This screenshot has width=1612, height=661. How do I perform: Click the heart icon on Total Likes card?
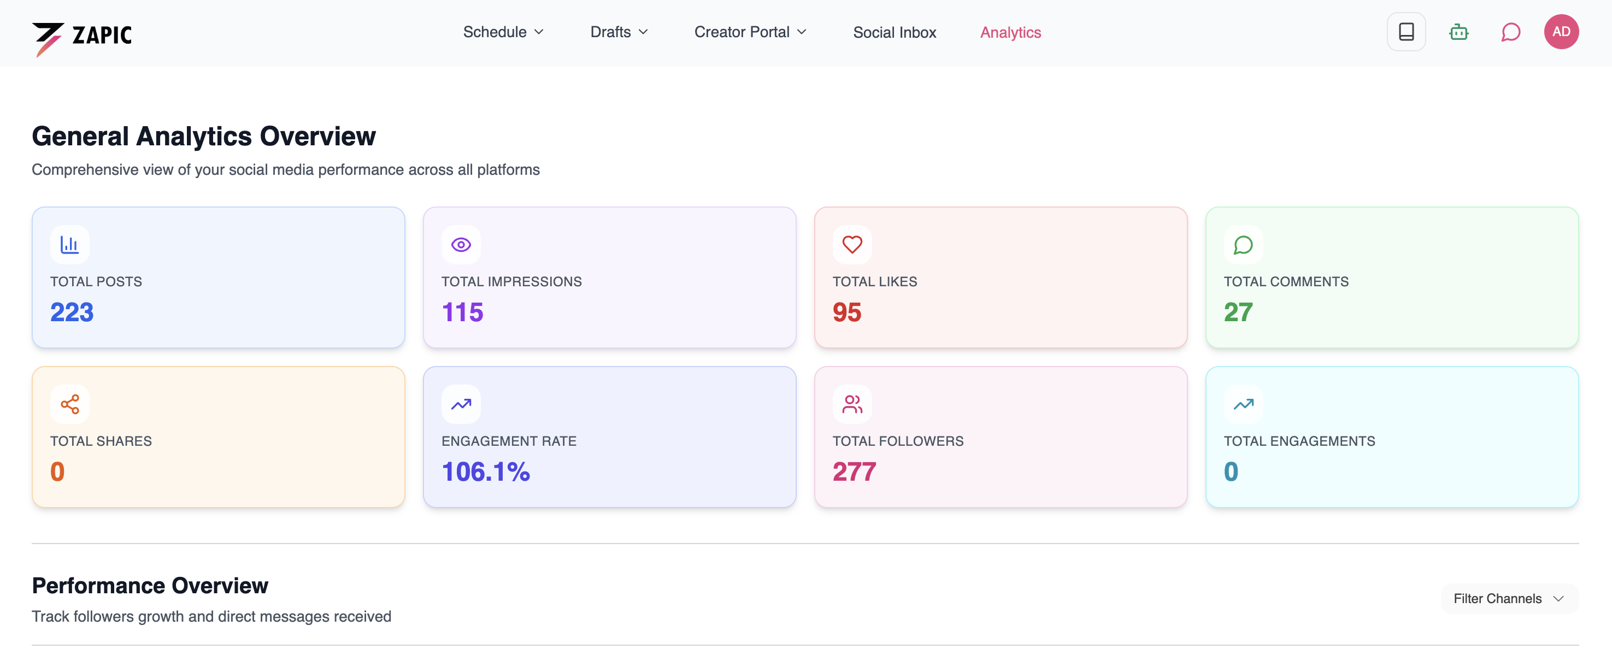tap(852, 245)
